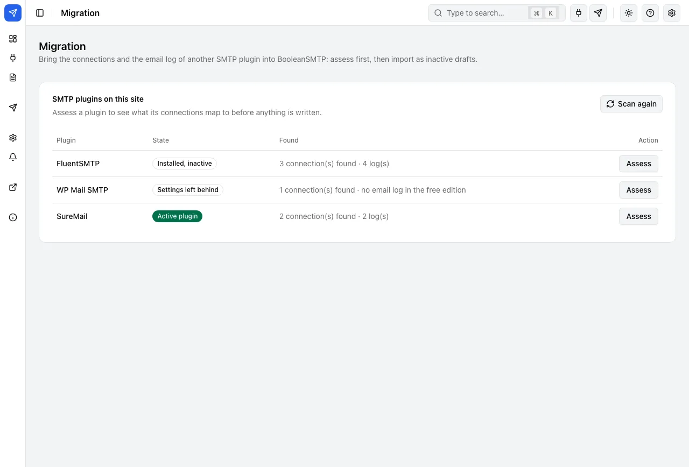Click the WP Mail SMTP plugin name
This screenshot has width=689, height=467.
coord(82,190)
